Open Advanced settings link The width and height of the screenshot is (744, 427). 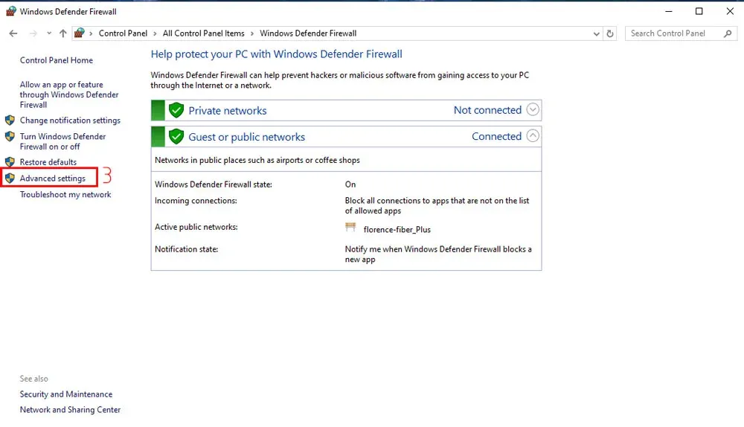coord(53,179)
